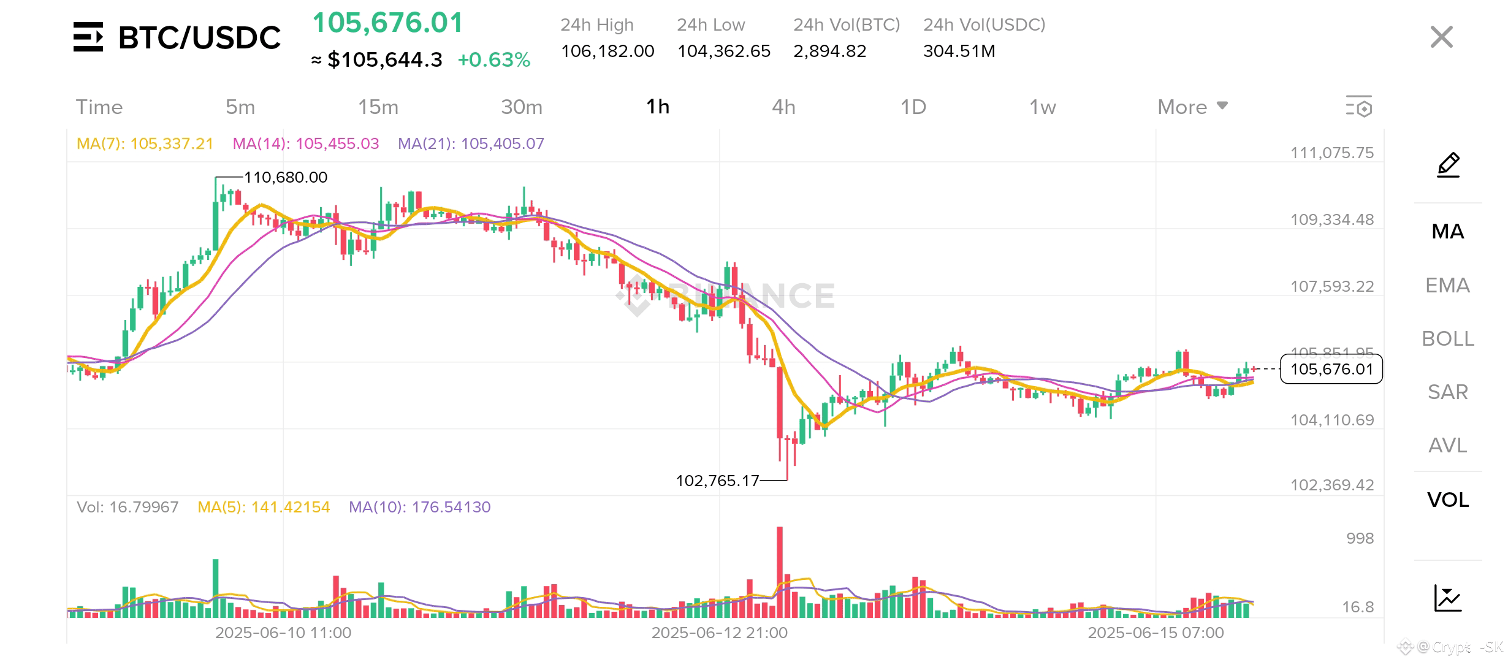Click the 107,593.22 price axis label

point(1332,286)
